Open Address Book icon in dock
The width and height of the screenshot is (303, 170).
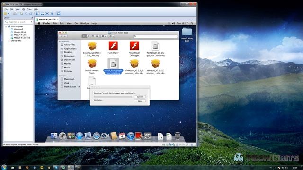(x=114, y=136)
